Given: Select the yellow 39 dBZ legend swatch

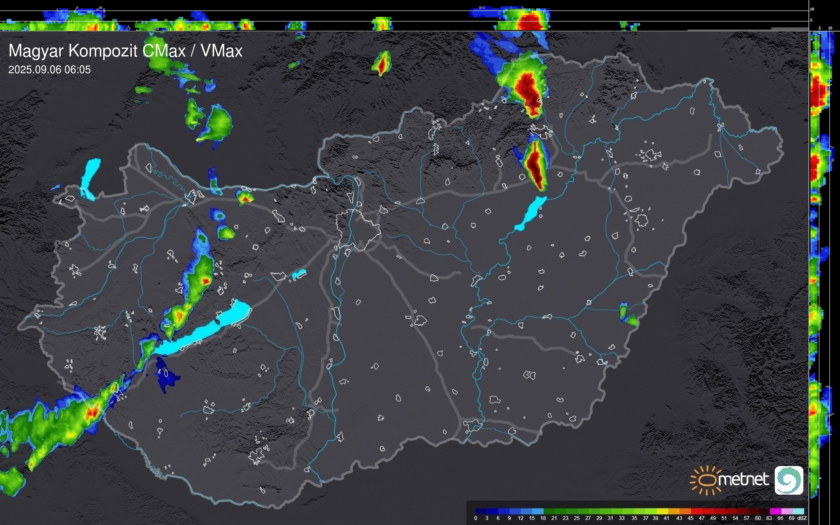Looking at the screenshot, I should [662, 511].
